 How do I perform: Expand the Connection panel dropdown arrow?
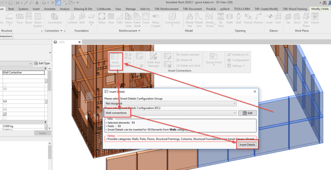point(62,31)
